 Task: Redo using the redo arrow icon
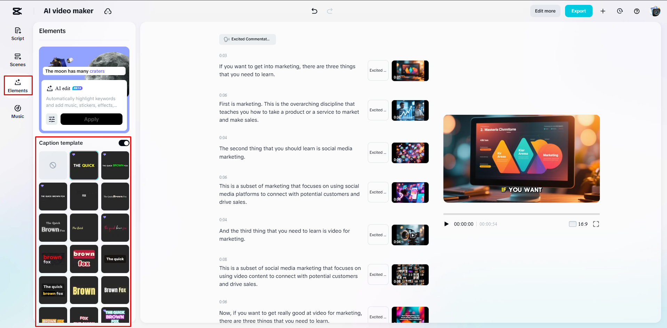click(x=329, y=11)
